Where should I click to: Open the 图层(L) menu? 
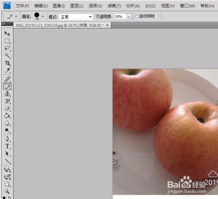coord(77,6)
